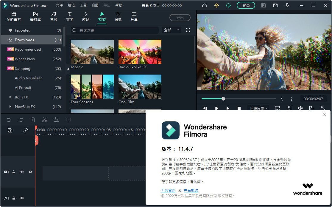The width and height of the screenshot is (332, 207).
Task: Step back one frame in preview
Action: pos(205,108)
